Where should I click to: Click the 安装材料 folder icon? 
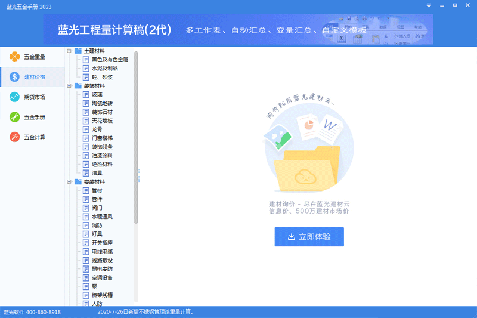point(78,181)
